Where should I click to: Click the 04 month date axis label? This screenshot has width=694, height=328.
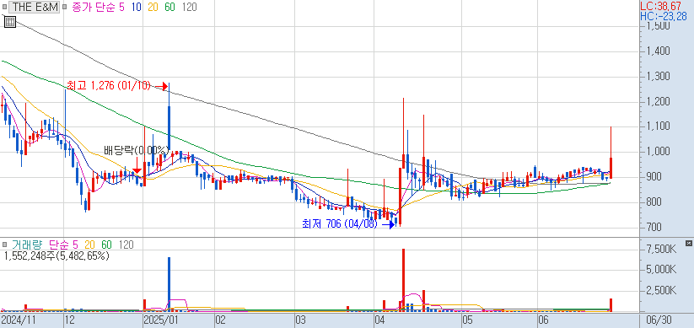[x=379, y=320]
